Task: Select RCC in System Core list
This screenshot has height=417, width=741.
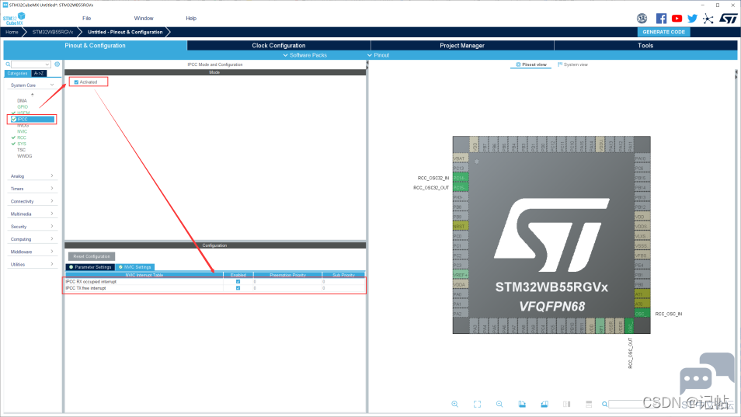Action: 22,137
